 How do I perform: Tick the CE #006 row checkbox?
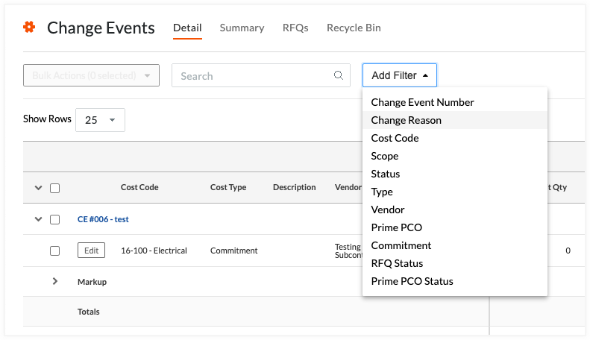click(54, 219)
